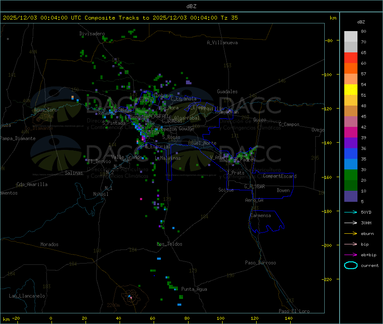Click the Aero_GA map label
Screen dimensions: 383x324
pyautogui.click(x=254, y=200)
